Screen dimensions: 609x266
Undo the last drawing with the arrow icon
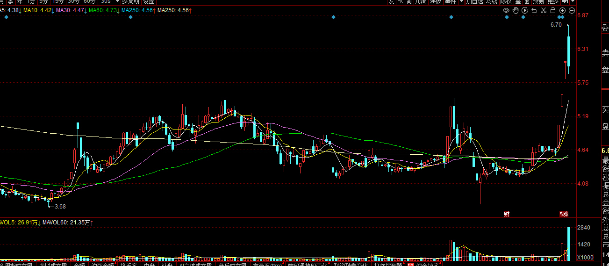[534, 10]
